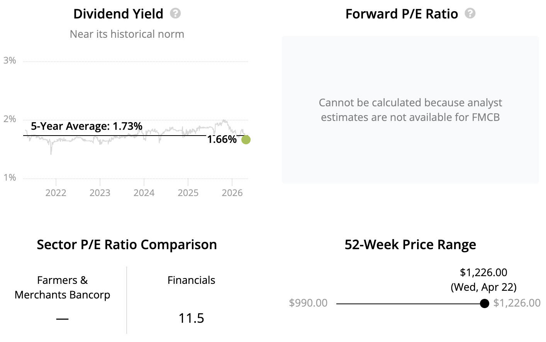
Task: Click the Near its historical norm subtitle
Action: pos(127,34)
